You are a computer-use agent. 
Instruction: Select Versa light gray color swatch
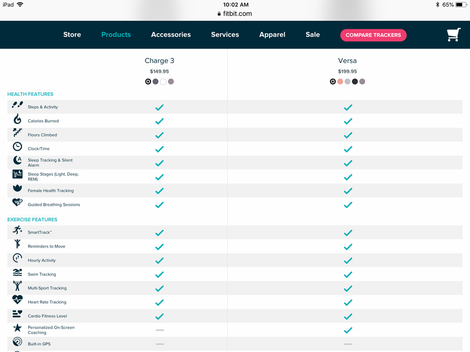coord(347,81)
